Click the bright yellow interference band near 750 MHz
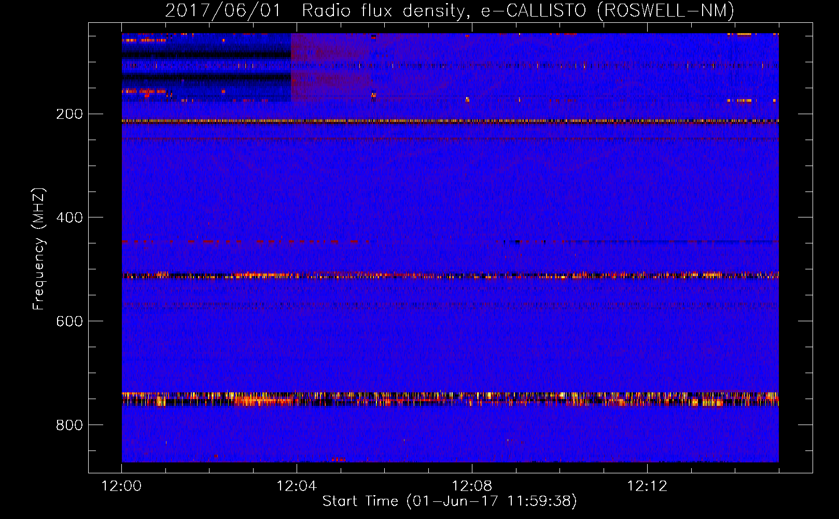 (x=450, y=399)
